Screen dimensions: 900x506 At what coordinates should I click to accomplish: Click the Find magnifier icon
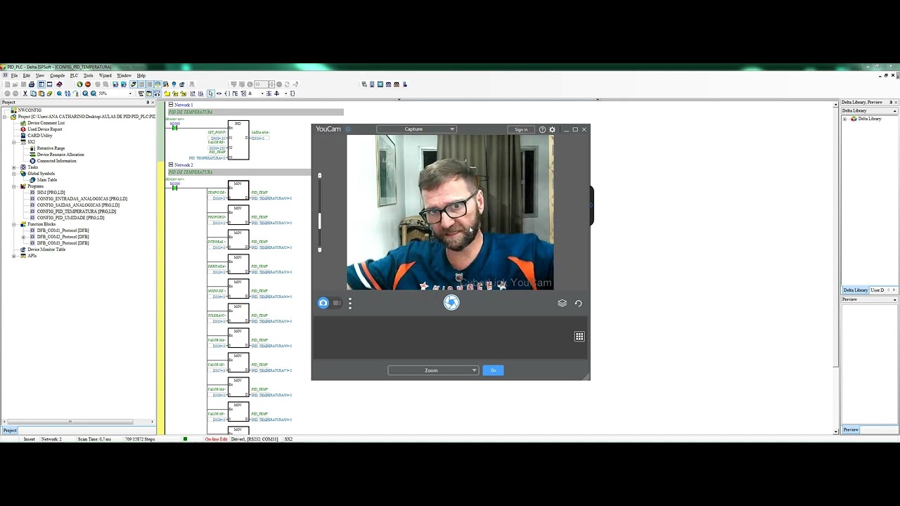tap(59, 93)
